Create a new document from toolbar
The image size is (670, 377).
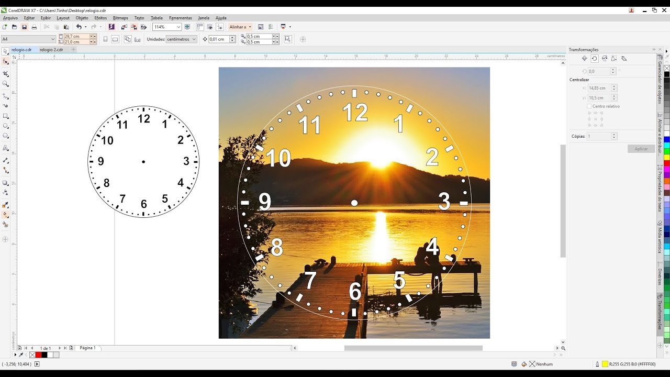click(x=5, y=27)
